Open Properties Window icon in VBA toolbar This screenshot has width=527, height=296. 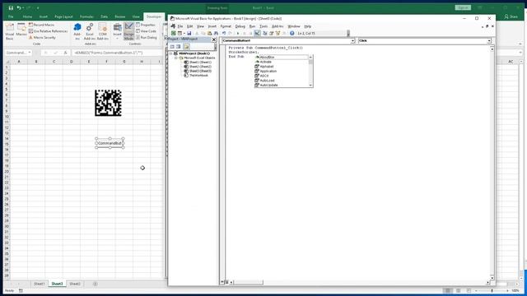click(x=271, y=33)
